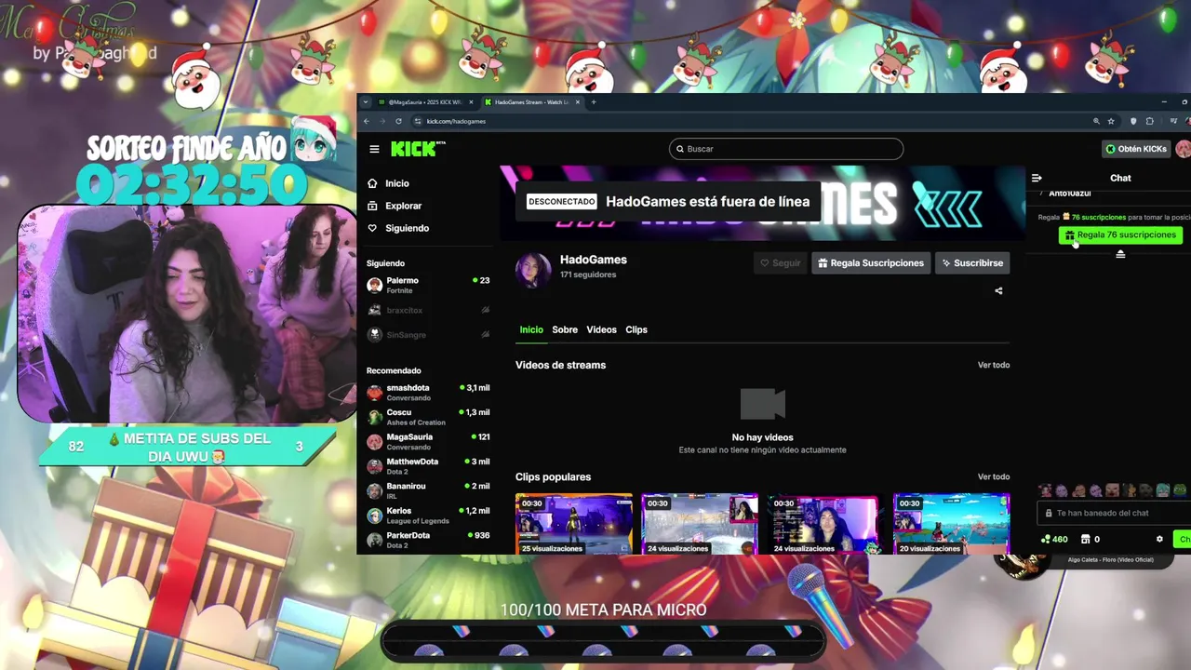Click the 76 suscripciones green link text
1191x670 pixels.
pyautogui.click(x=1099, y=217)
